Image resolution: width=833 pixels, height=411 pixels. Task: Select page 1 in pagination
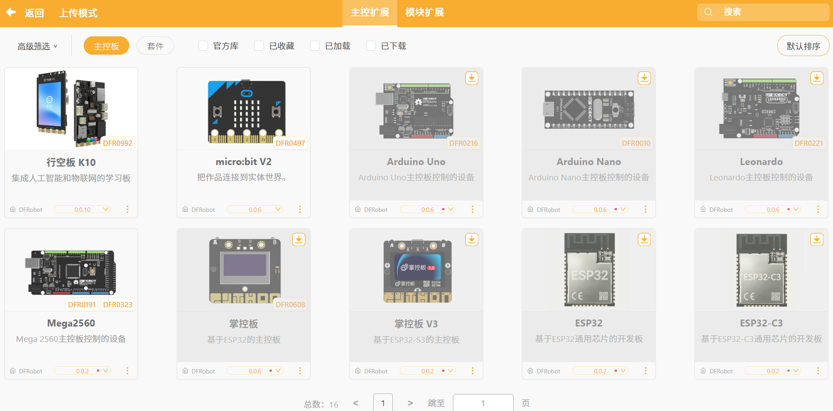[383, 403]
